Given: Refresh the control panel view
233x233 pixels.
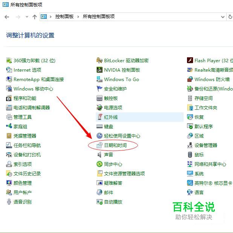Looking at the screenshot, I should (230, 17).
